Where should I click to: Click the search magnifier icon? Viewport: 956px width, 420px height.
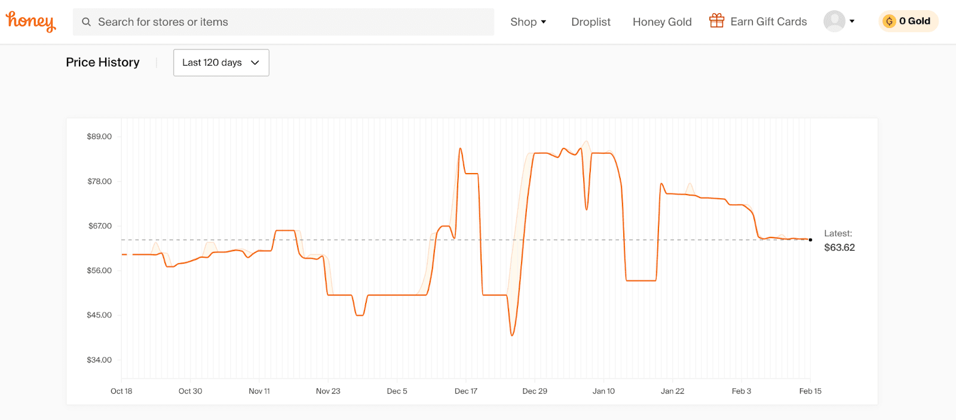tap(87, 22)
